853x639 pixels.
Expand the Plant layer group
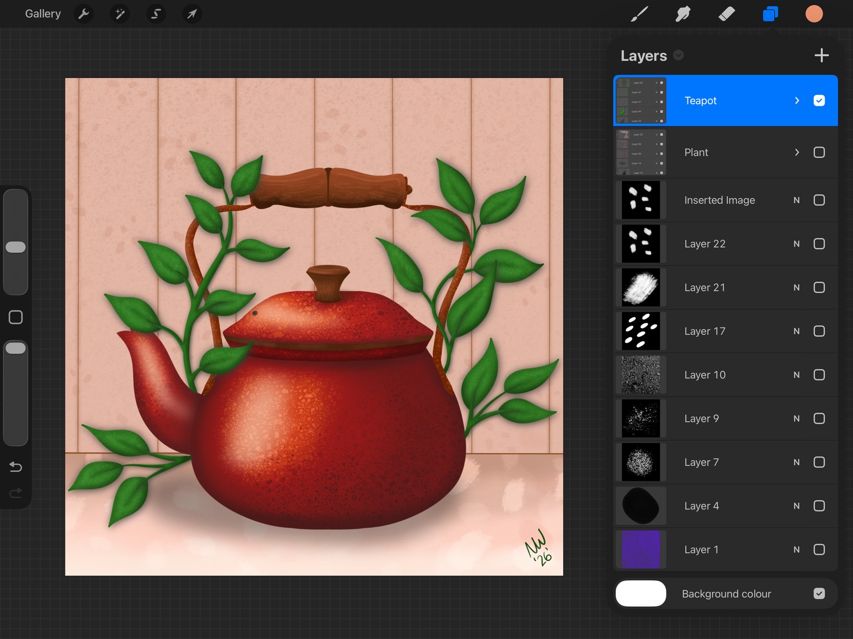[797, 152]
